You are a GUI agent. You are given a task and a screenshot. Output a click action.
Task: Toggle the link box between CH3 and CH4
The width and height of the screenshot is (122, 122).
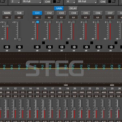coord(67,43)
